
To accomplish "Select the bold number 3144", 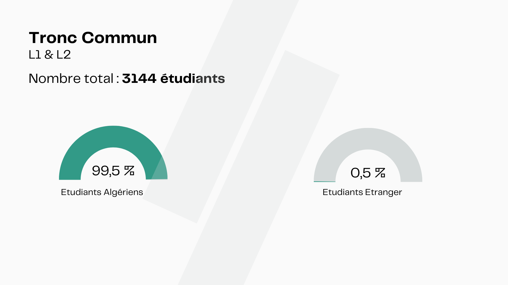I will [x=139, y=79].
